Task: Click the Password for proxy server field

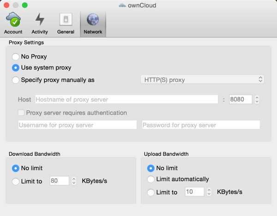Action: coord(201,125)
